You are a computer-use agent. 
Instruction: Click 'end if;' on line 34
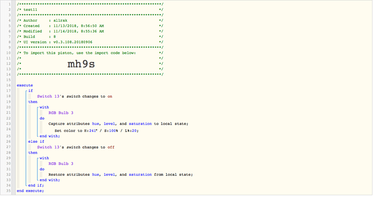coord(36,185)
